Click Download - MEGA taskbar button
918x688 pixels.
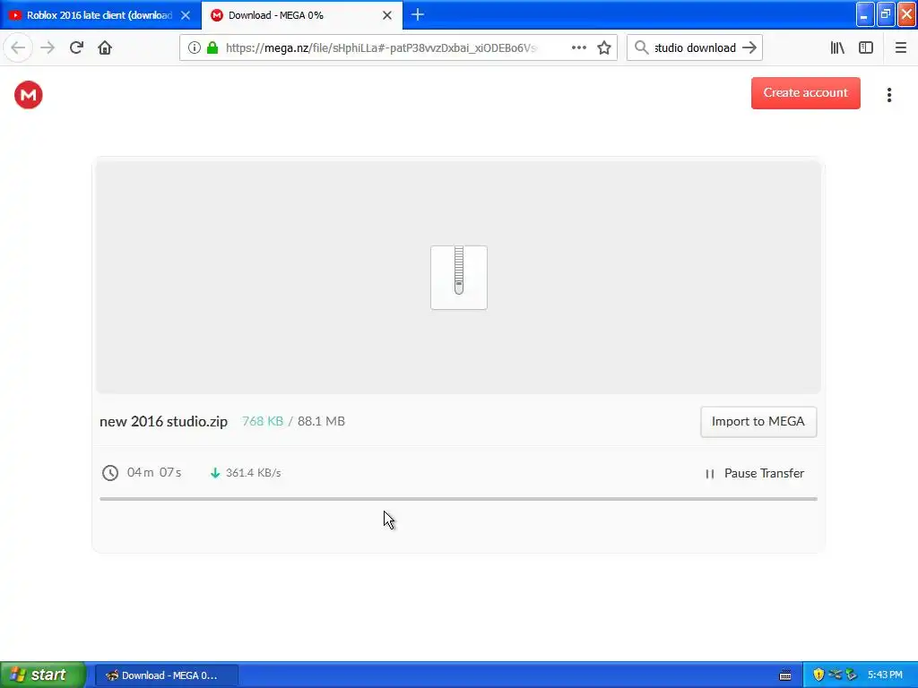tap(166, 675)
